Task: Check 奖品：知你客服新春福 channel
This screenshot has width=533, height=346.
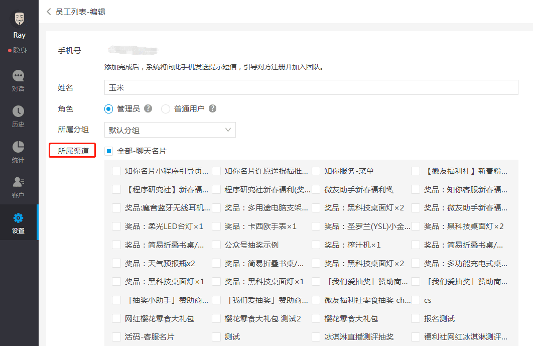Action: (x=416, y=189)
